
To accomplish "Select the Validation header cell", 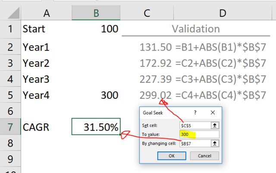I will click(x=196, y=29).
